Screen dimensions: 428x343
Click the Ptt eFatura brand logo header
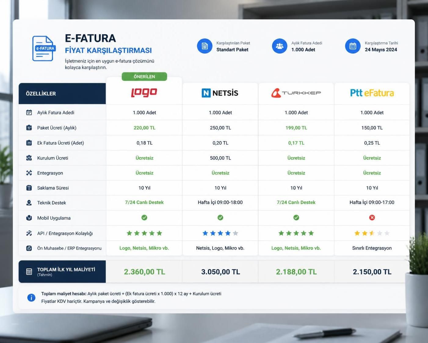(x=372, y=93)
